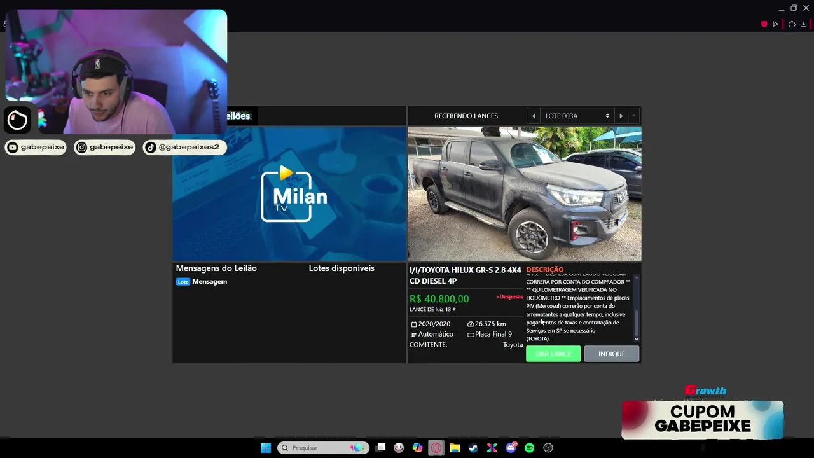Go to the next lot arrow
The image size is (814, 458).
pos(621,116)
